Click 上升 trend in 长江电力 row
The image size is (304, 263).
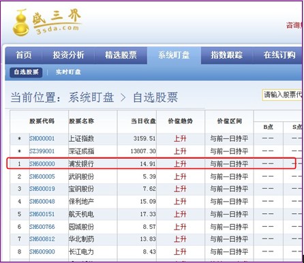(180, 251)
